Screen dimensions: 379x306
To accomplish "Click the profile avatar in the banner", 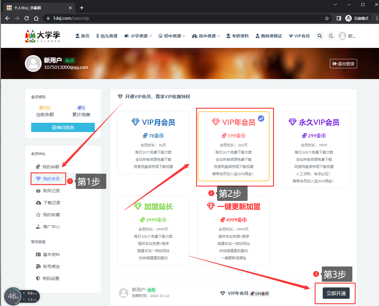I will (33, 63).
